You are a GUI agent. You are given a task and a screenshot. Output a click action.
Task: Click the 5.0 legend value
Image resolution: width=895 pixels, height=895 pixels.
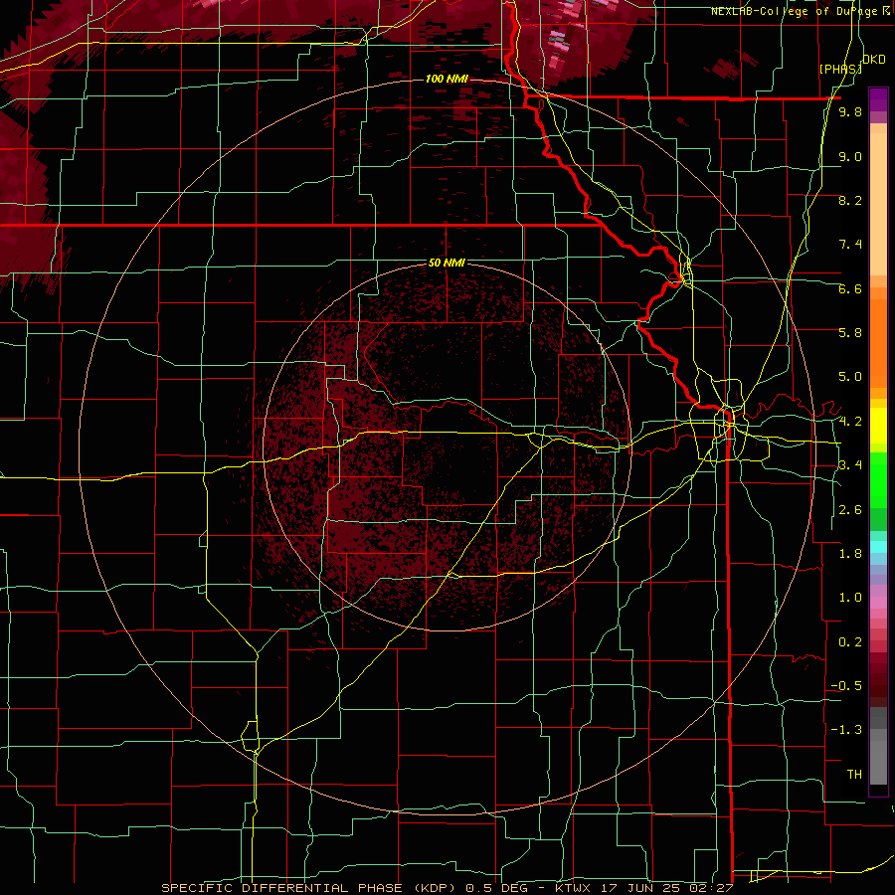coord(850,377)
